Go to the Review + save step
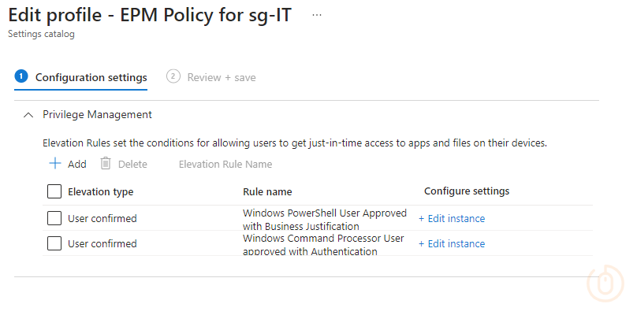Screen dimensions: 637x315 [221, 77]
